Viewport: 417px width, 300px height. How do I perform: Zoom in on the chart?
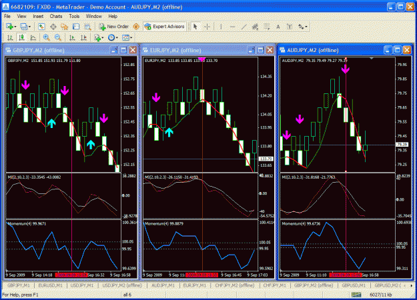[x=46, y=38]
